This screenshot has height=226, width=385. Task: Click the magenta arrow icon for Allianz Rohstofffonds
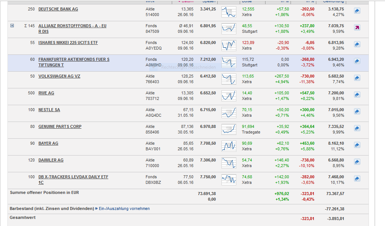click(357, 28)
